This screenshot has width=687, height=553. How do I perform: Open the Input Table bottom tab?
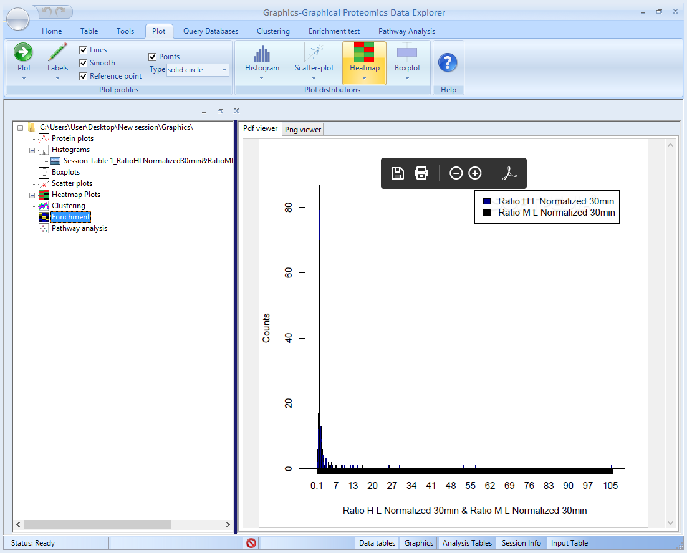click(569, 543)
